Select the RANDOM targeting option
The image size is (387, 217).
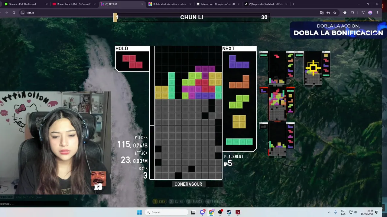pyautogui.click(x=195, y=201)
